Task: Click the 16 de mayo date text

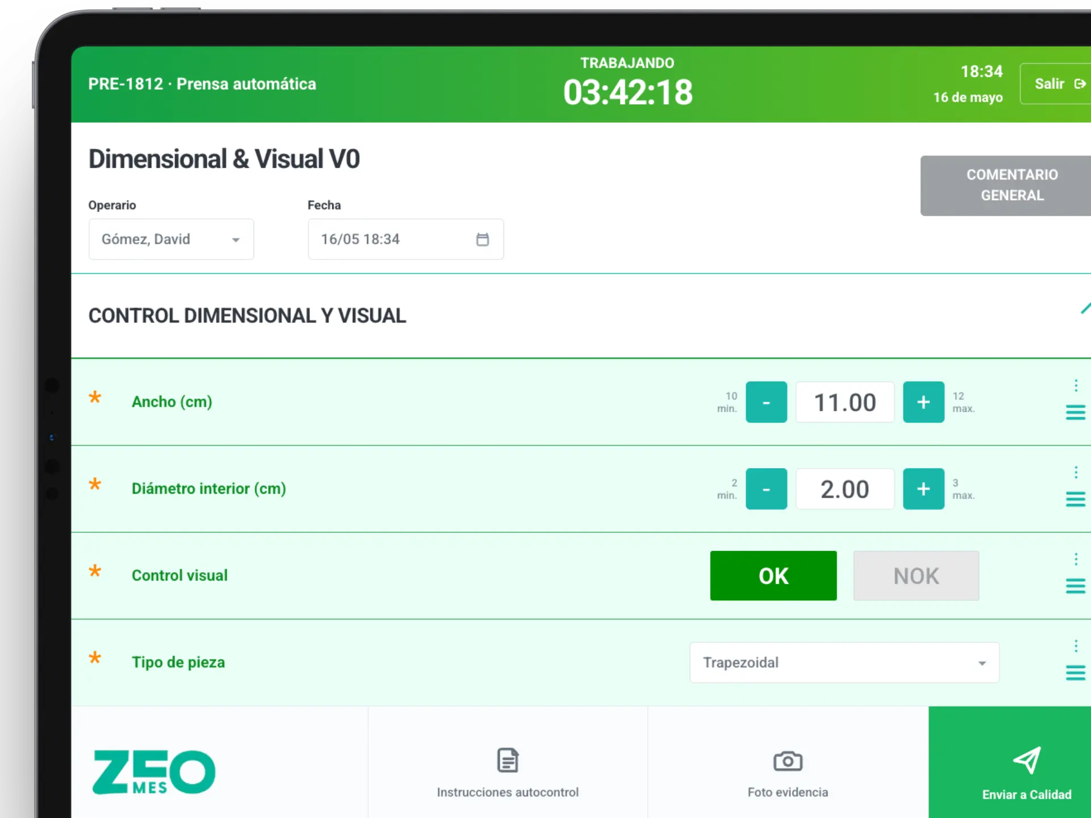Action: click(x=968, y=98)
